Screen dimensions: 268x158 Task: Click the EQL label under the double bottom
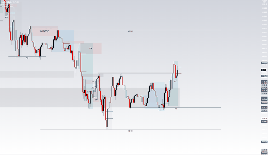click(x=27, y=58)
